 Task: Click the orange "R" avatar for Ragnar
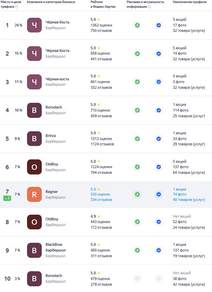34,194
